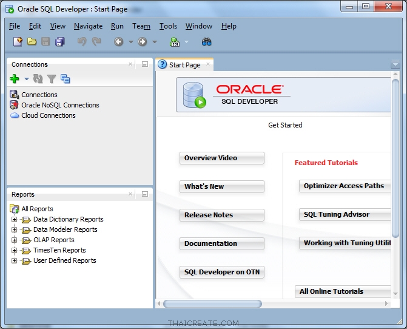The height and width of the screenshot is (329, 407).
Task: Click the Overview Video button
Action: (x=221, y=158)
